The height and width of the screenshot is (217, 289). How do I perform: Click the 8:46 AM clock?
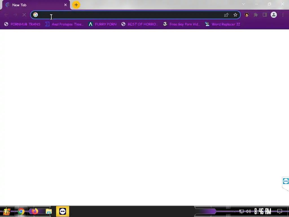263,211
